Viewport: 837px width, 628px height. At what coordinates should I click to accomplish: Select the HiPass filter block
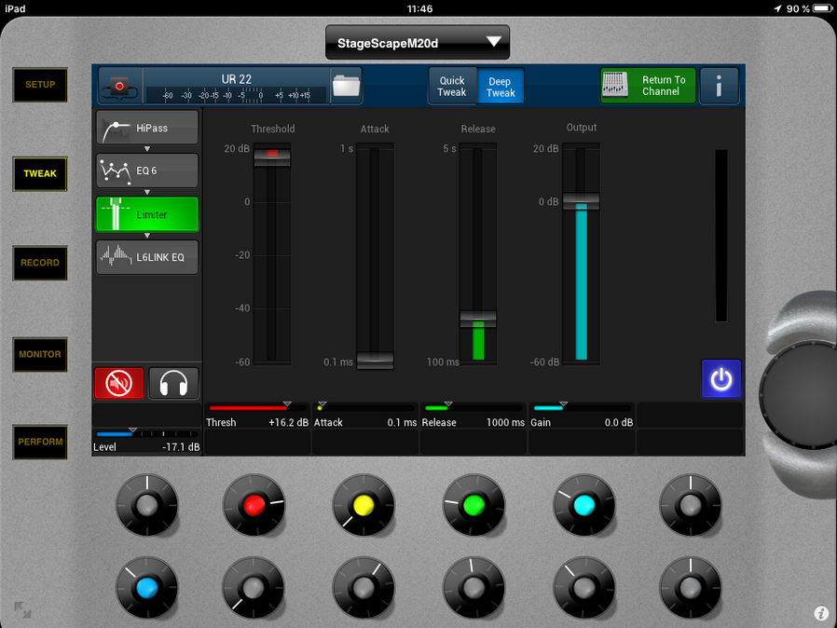pos(147,128)
